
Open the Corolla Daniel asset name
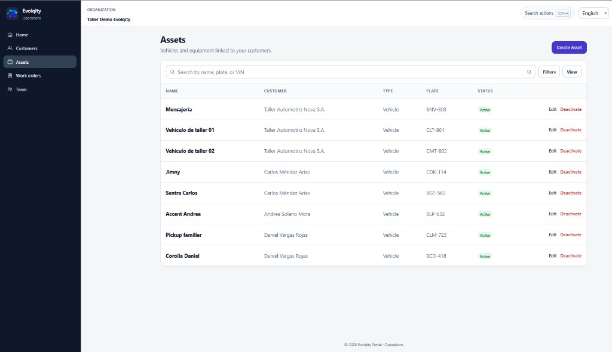(x=182, y=256)
